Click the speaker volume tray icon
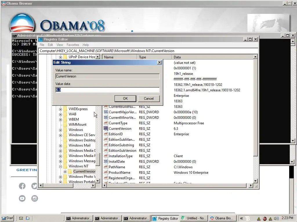 [x=276, y=219]
